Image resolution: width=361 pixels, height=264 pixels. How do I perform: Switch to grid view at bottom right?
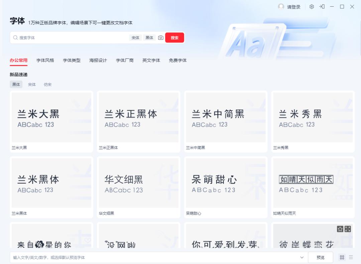point(342,257)
